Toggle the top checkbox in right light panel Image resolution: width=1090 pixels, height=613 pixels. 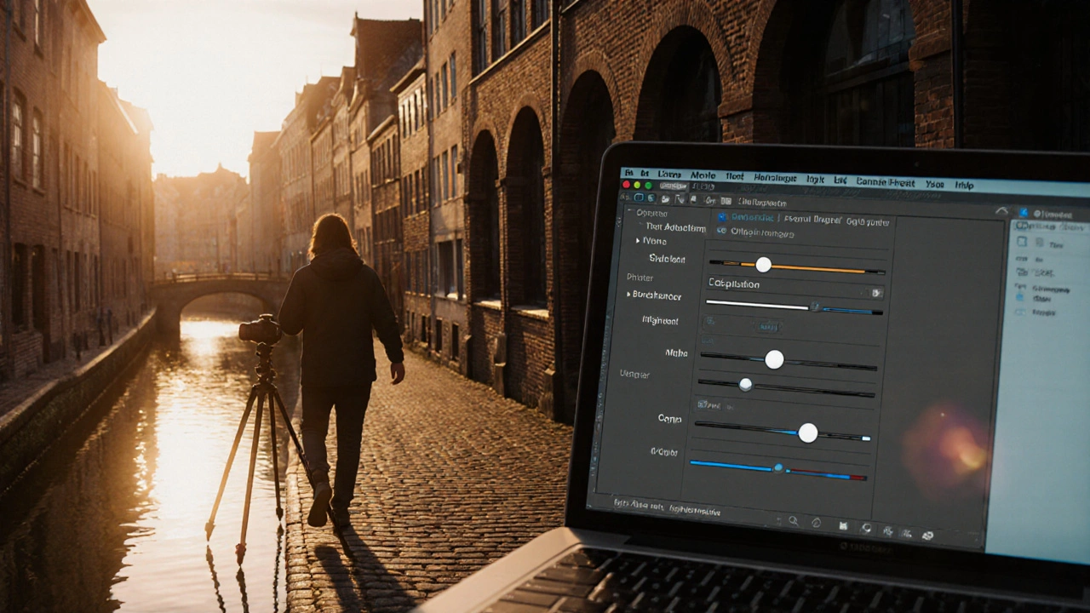1022,243
